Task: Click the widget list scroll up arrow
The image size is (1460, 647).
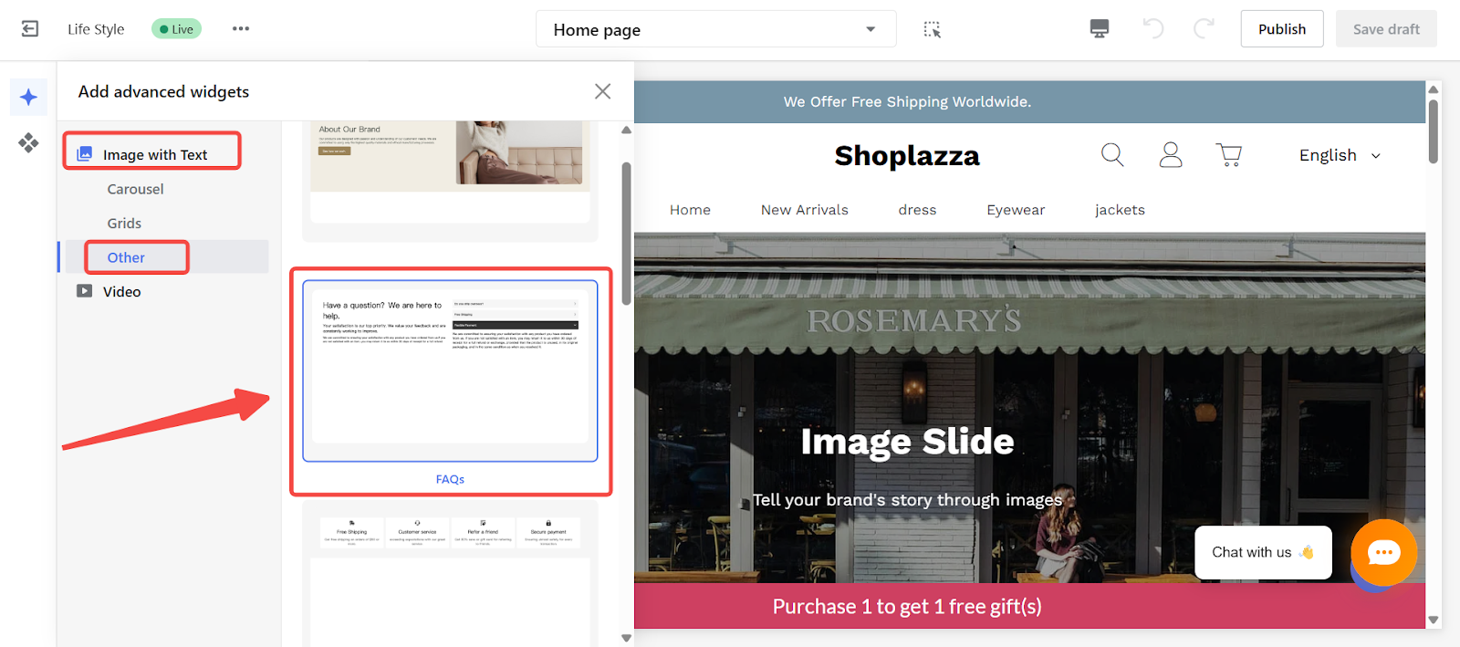Action: click(x=626, y=130)
